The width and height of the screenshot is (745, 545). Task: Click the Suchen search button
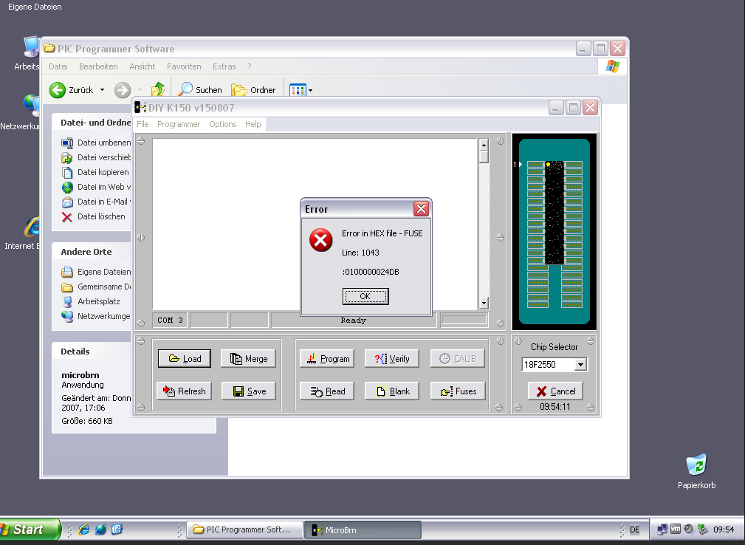[199, 90]
